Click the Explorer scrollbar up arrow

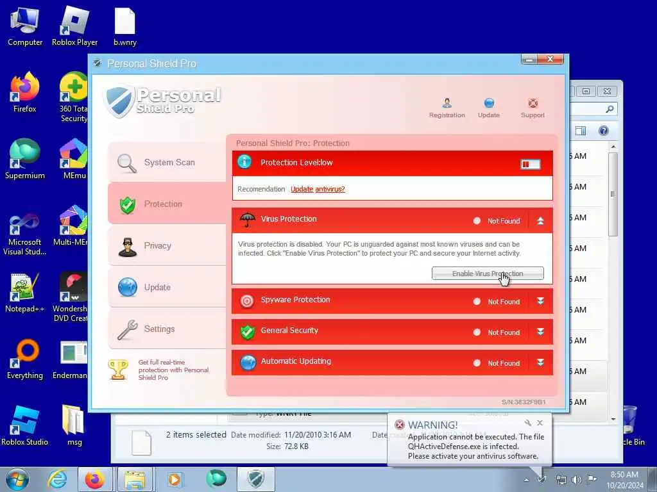click(613, 147)
